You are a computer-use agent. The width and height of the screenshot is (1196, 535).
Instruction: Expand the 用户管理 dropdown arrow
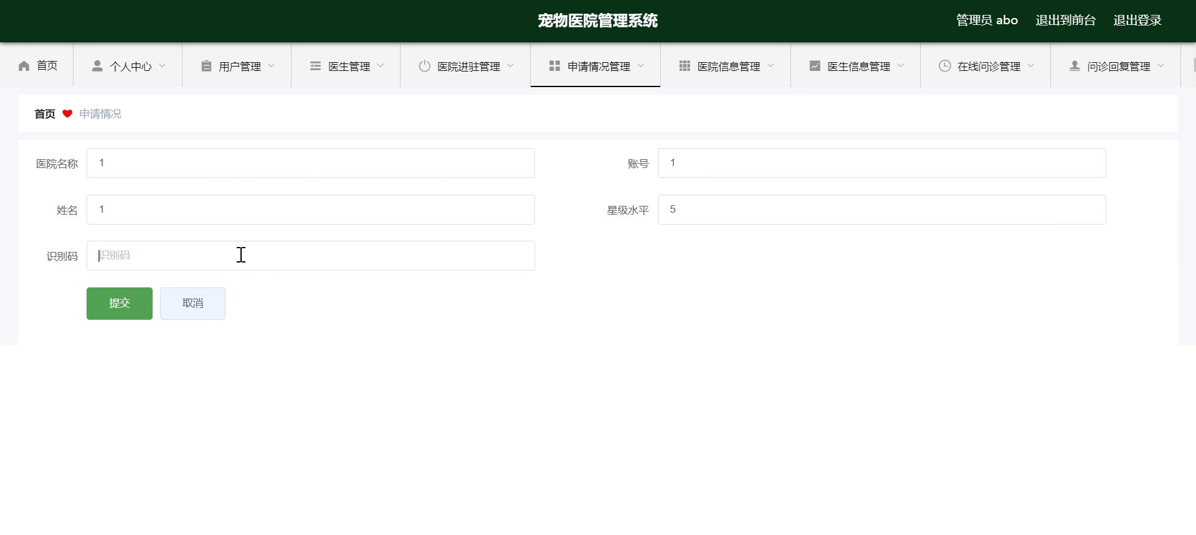272,65
